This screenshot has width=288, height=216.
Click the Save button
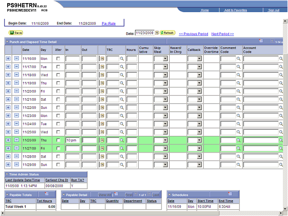coord(16,33)
